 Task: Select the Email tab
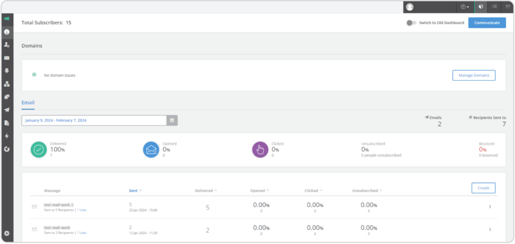(28, 103)
